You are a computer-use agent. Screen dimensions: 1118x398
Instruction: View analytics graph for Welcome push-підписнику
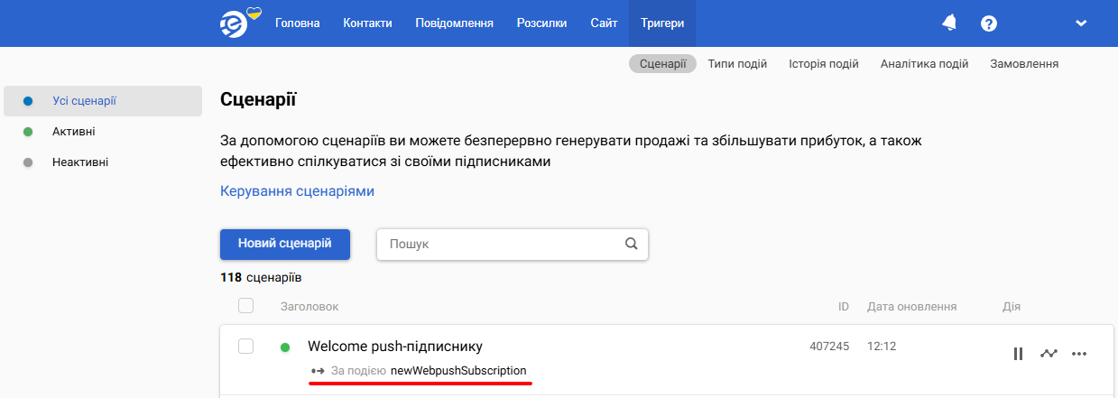(1048, 354)
